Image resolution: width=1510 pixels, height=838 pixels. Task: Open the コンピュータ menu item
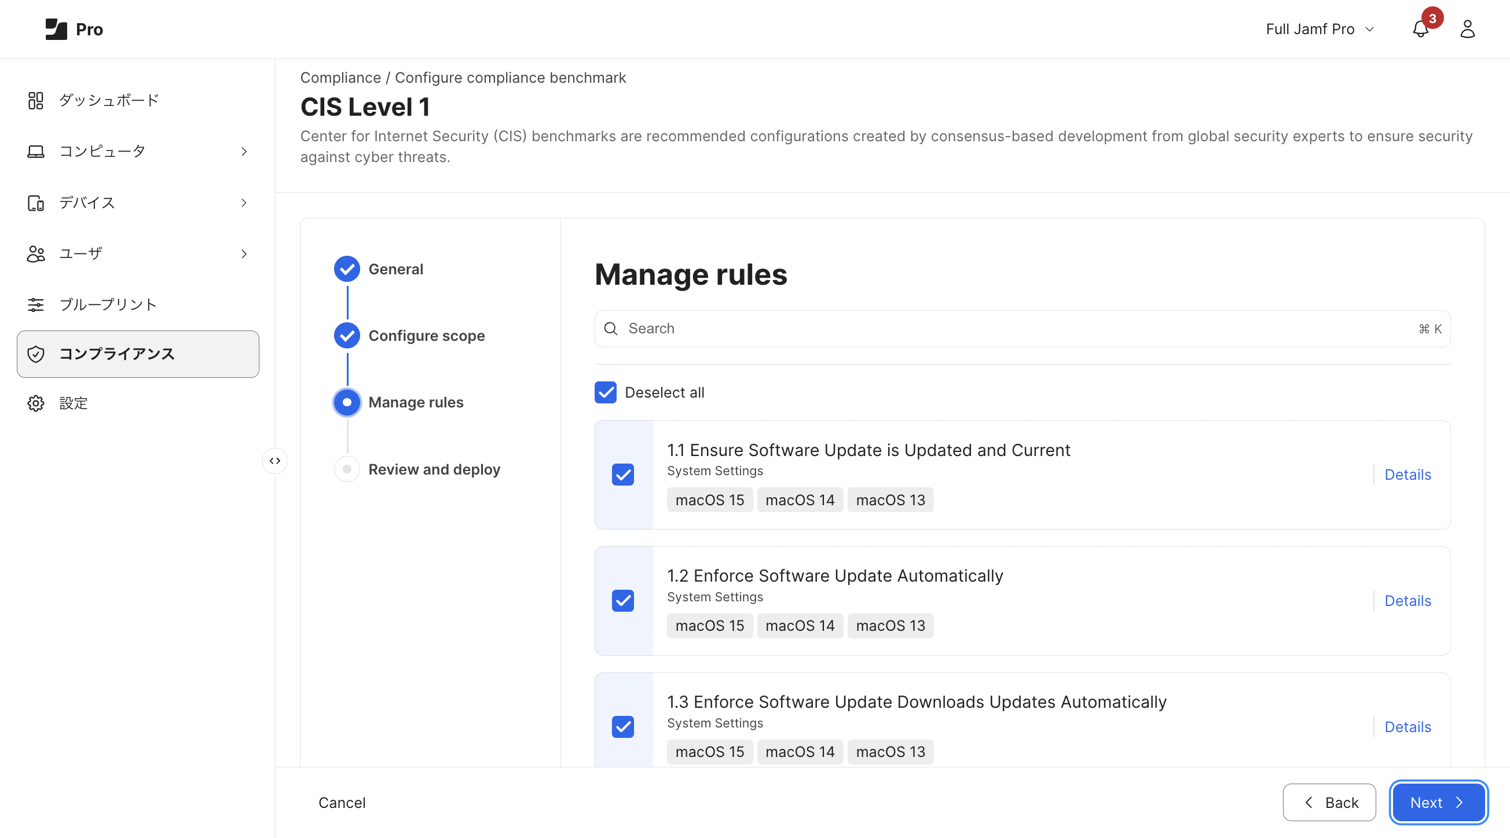[138, 151]
